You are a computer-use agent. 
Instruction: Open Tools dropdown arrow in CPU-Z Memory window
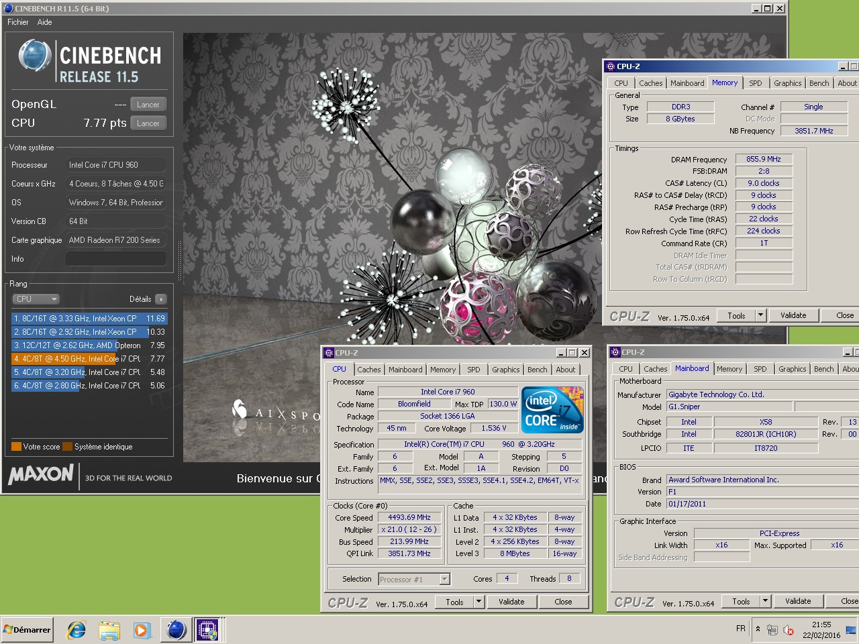click(x=760, y=315)
